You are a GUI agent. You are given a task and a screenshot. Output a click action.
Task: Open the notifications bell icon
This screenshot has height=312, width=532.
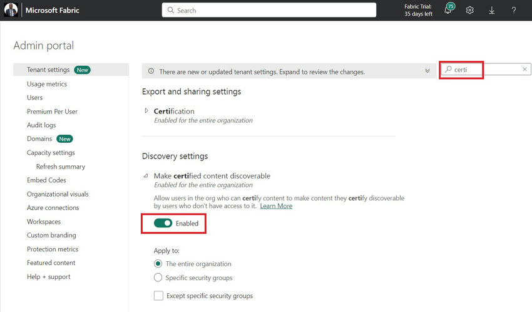click(x=448, y=11)
